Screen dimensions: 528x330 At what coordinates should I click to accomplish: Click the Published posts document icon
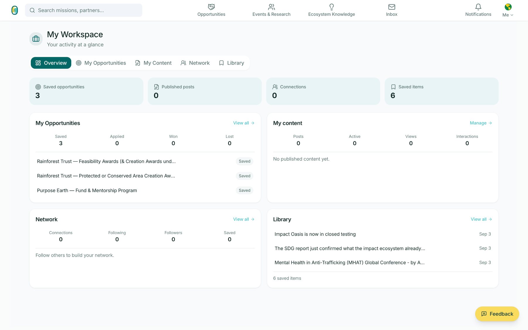pos(156,87)
